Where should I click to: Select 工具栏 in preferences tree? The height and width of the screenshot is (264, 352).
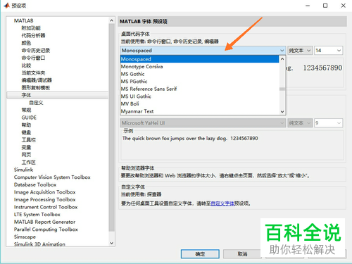tap(29, 140)
